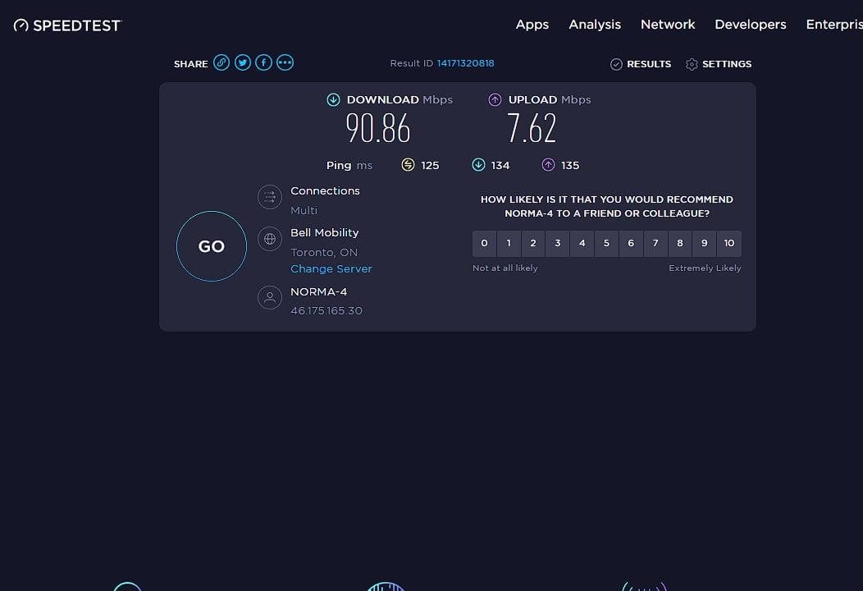Rate recommendation score 1
Viewport: 863px width, 591px height.
(x=509, y=244)
